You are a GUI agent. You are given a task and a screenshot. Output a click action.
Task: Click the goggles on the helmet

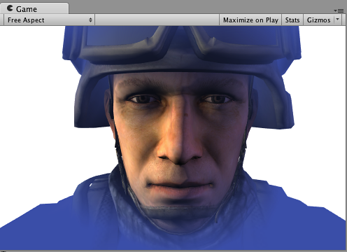pyautogui.click(x=182, y=43)
